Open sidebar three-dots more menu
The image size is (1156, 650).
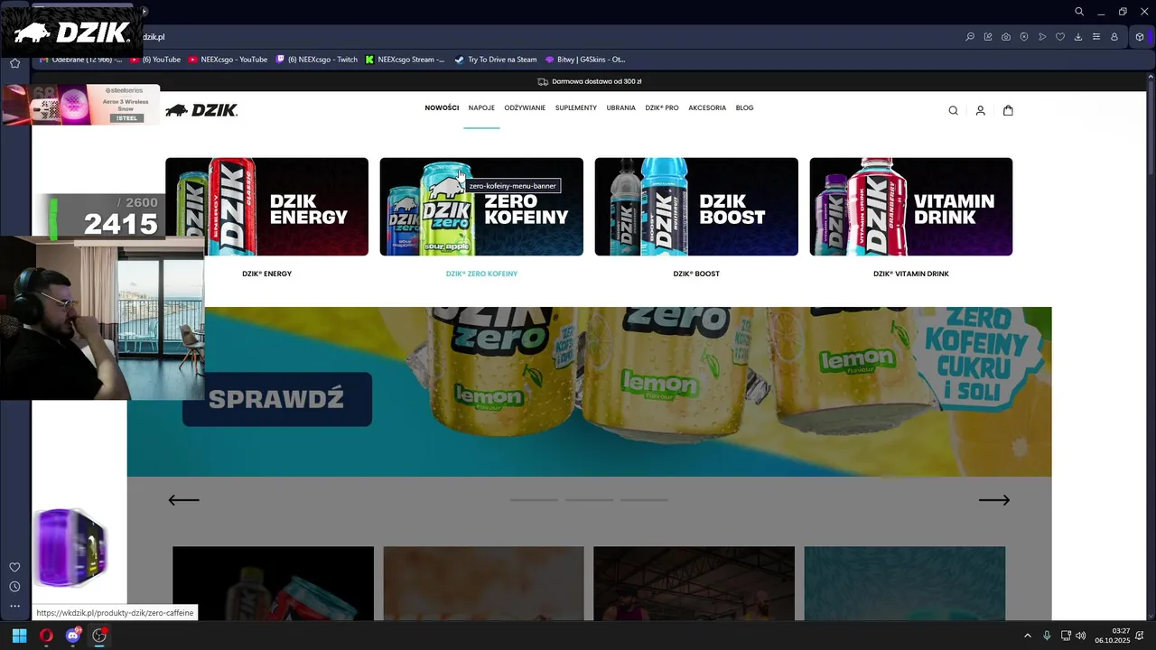tap(14, 606)
